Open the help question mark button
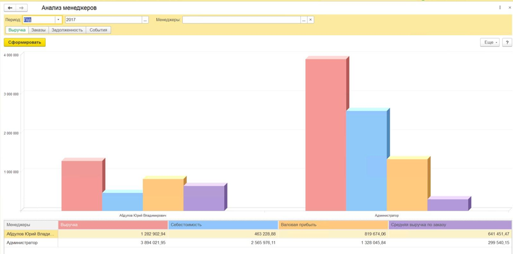 coord(507,42)
